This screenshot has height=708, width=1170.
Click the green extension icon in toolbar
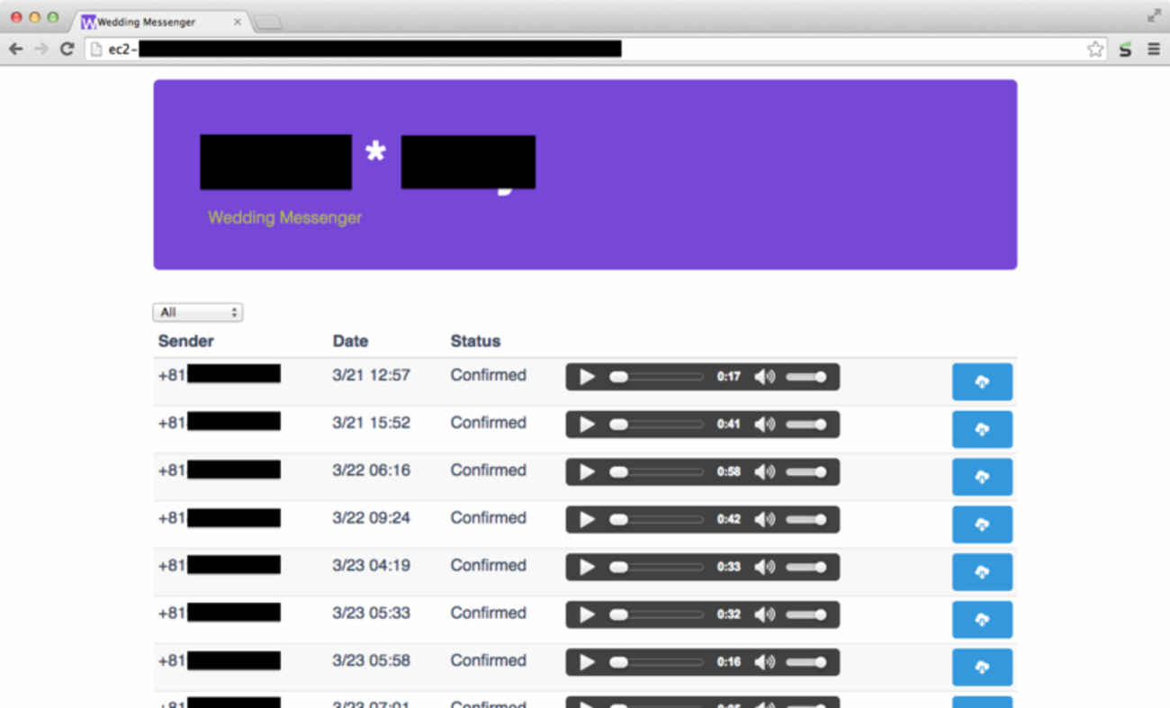pyautogui.click(x=1125, y=49)
